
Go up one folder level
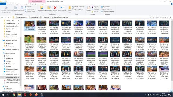(11, 17)
